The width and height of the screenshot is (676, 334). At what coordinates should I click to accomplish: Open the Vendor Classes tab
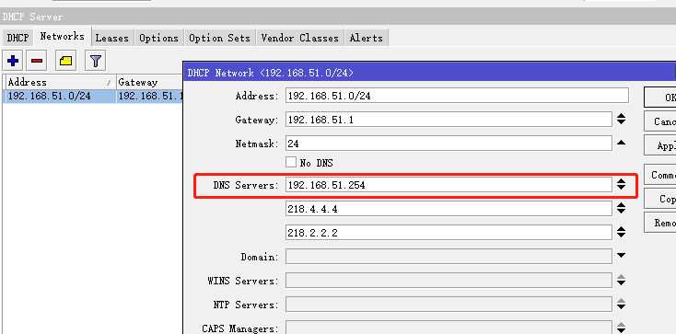click(300, 38)
